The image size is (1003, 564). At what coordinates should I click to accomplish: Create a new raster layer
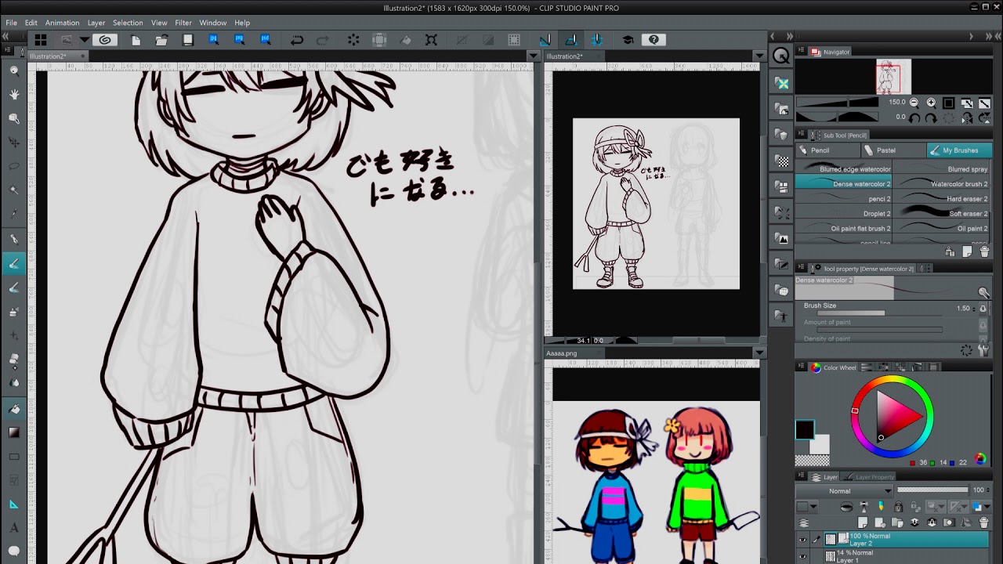tap(863, 522)
